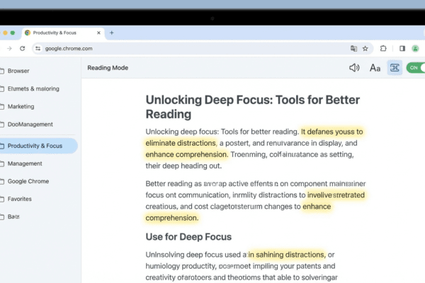Reload the page
Screen dimensions: 425x283
tap(23, 49)
